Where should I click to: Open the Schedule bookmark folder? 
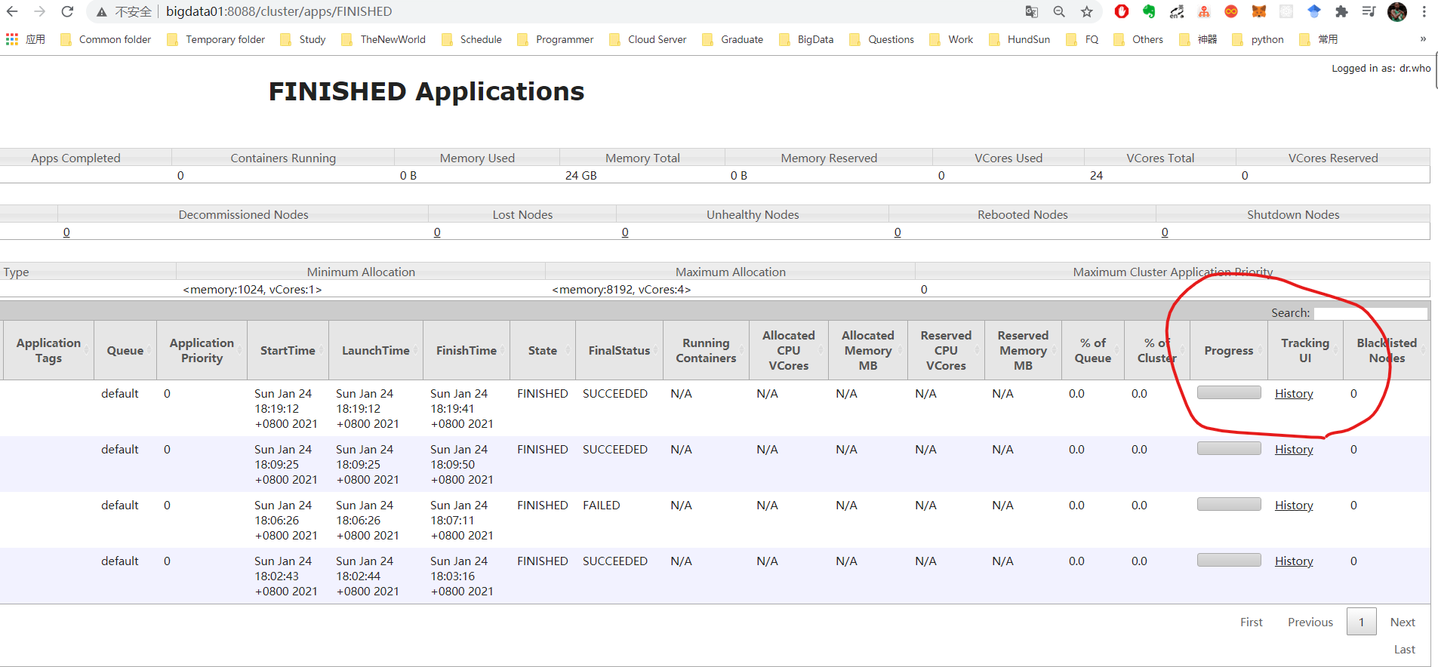click(472, 39)
